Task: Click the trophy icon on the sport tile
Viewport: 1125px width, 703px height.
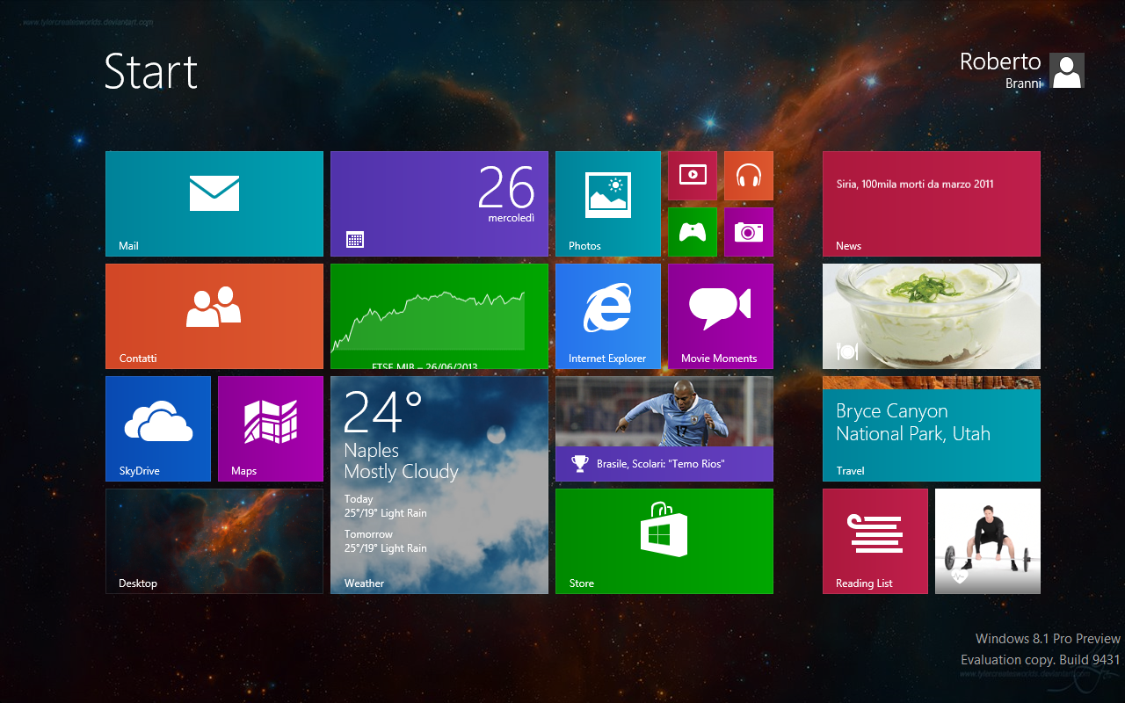Action: (579, 463)
